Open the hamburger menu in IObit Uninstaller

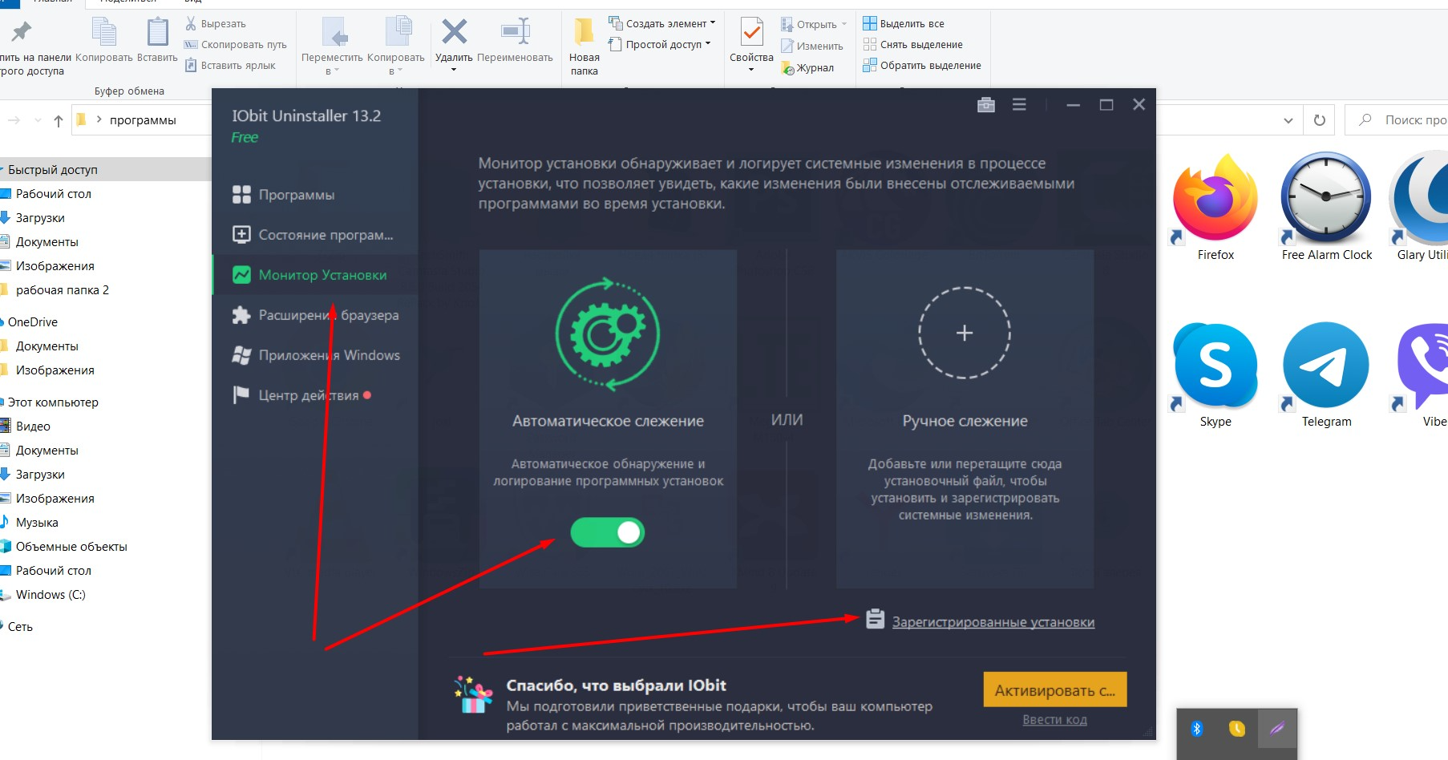1019,105
